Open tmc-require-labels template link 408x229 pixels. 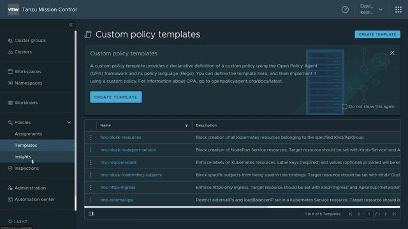click(x=119, y=163)
